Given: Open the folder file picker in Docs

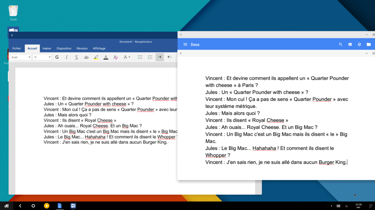Looking at the screenshot, I should (x=368, y=44).
